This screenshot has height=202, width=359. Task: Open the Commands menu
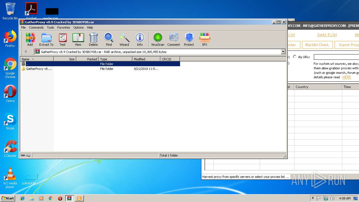point(36,27)
